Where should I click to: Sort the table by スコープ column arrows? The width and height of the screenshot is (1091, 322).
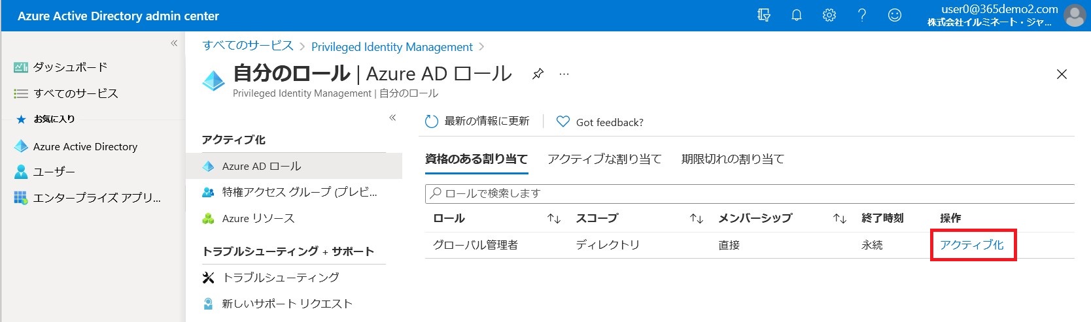[697, 219]
